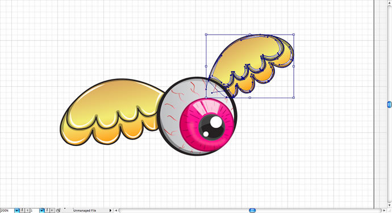This screenshot has height=213, width=392.
Task: Click the top-right bounding box handle
Action: tap(294, 35)
